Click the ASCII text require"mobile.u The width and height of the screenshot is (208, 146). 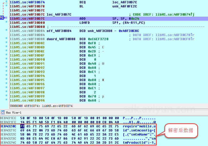tap(139, 126)
